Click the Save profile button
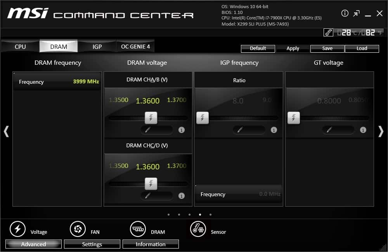 327,48
